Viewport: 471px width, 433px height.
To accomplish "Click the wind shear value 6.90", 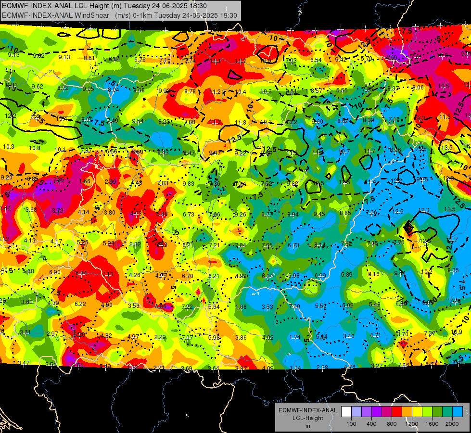I will coord(55,272).
